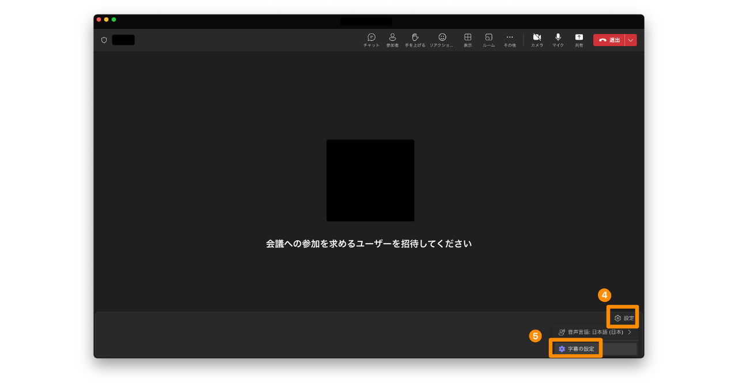Expand the 音声言語 submenu chevron
Viewport: 738px width, 386px height.
(x=630, y=332)
